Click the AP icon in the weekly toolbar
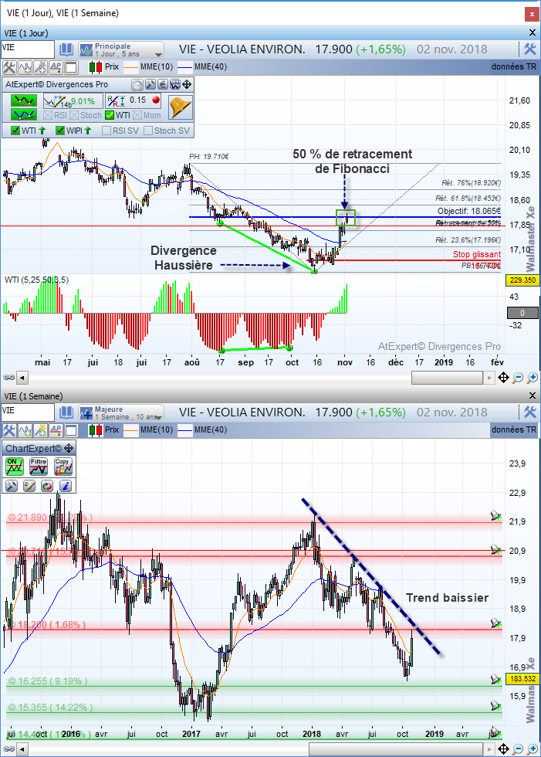 56,430
